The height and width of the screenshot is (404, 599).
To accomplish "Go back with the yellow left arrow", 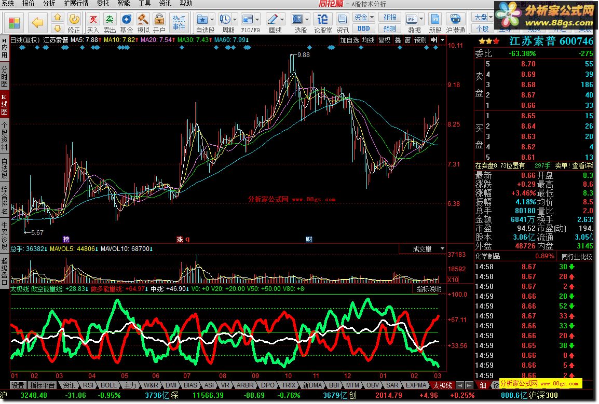I will pos(37,23).
